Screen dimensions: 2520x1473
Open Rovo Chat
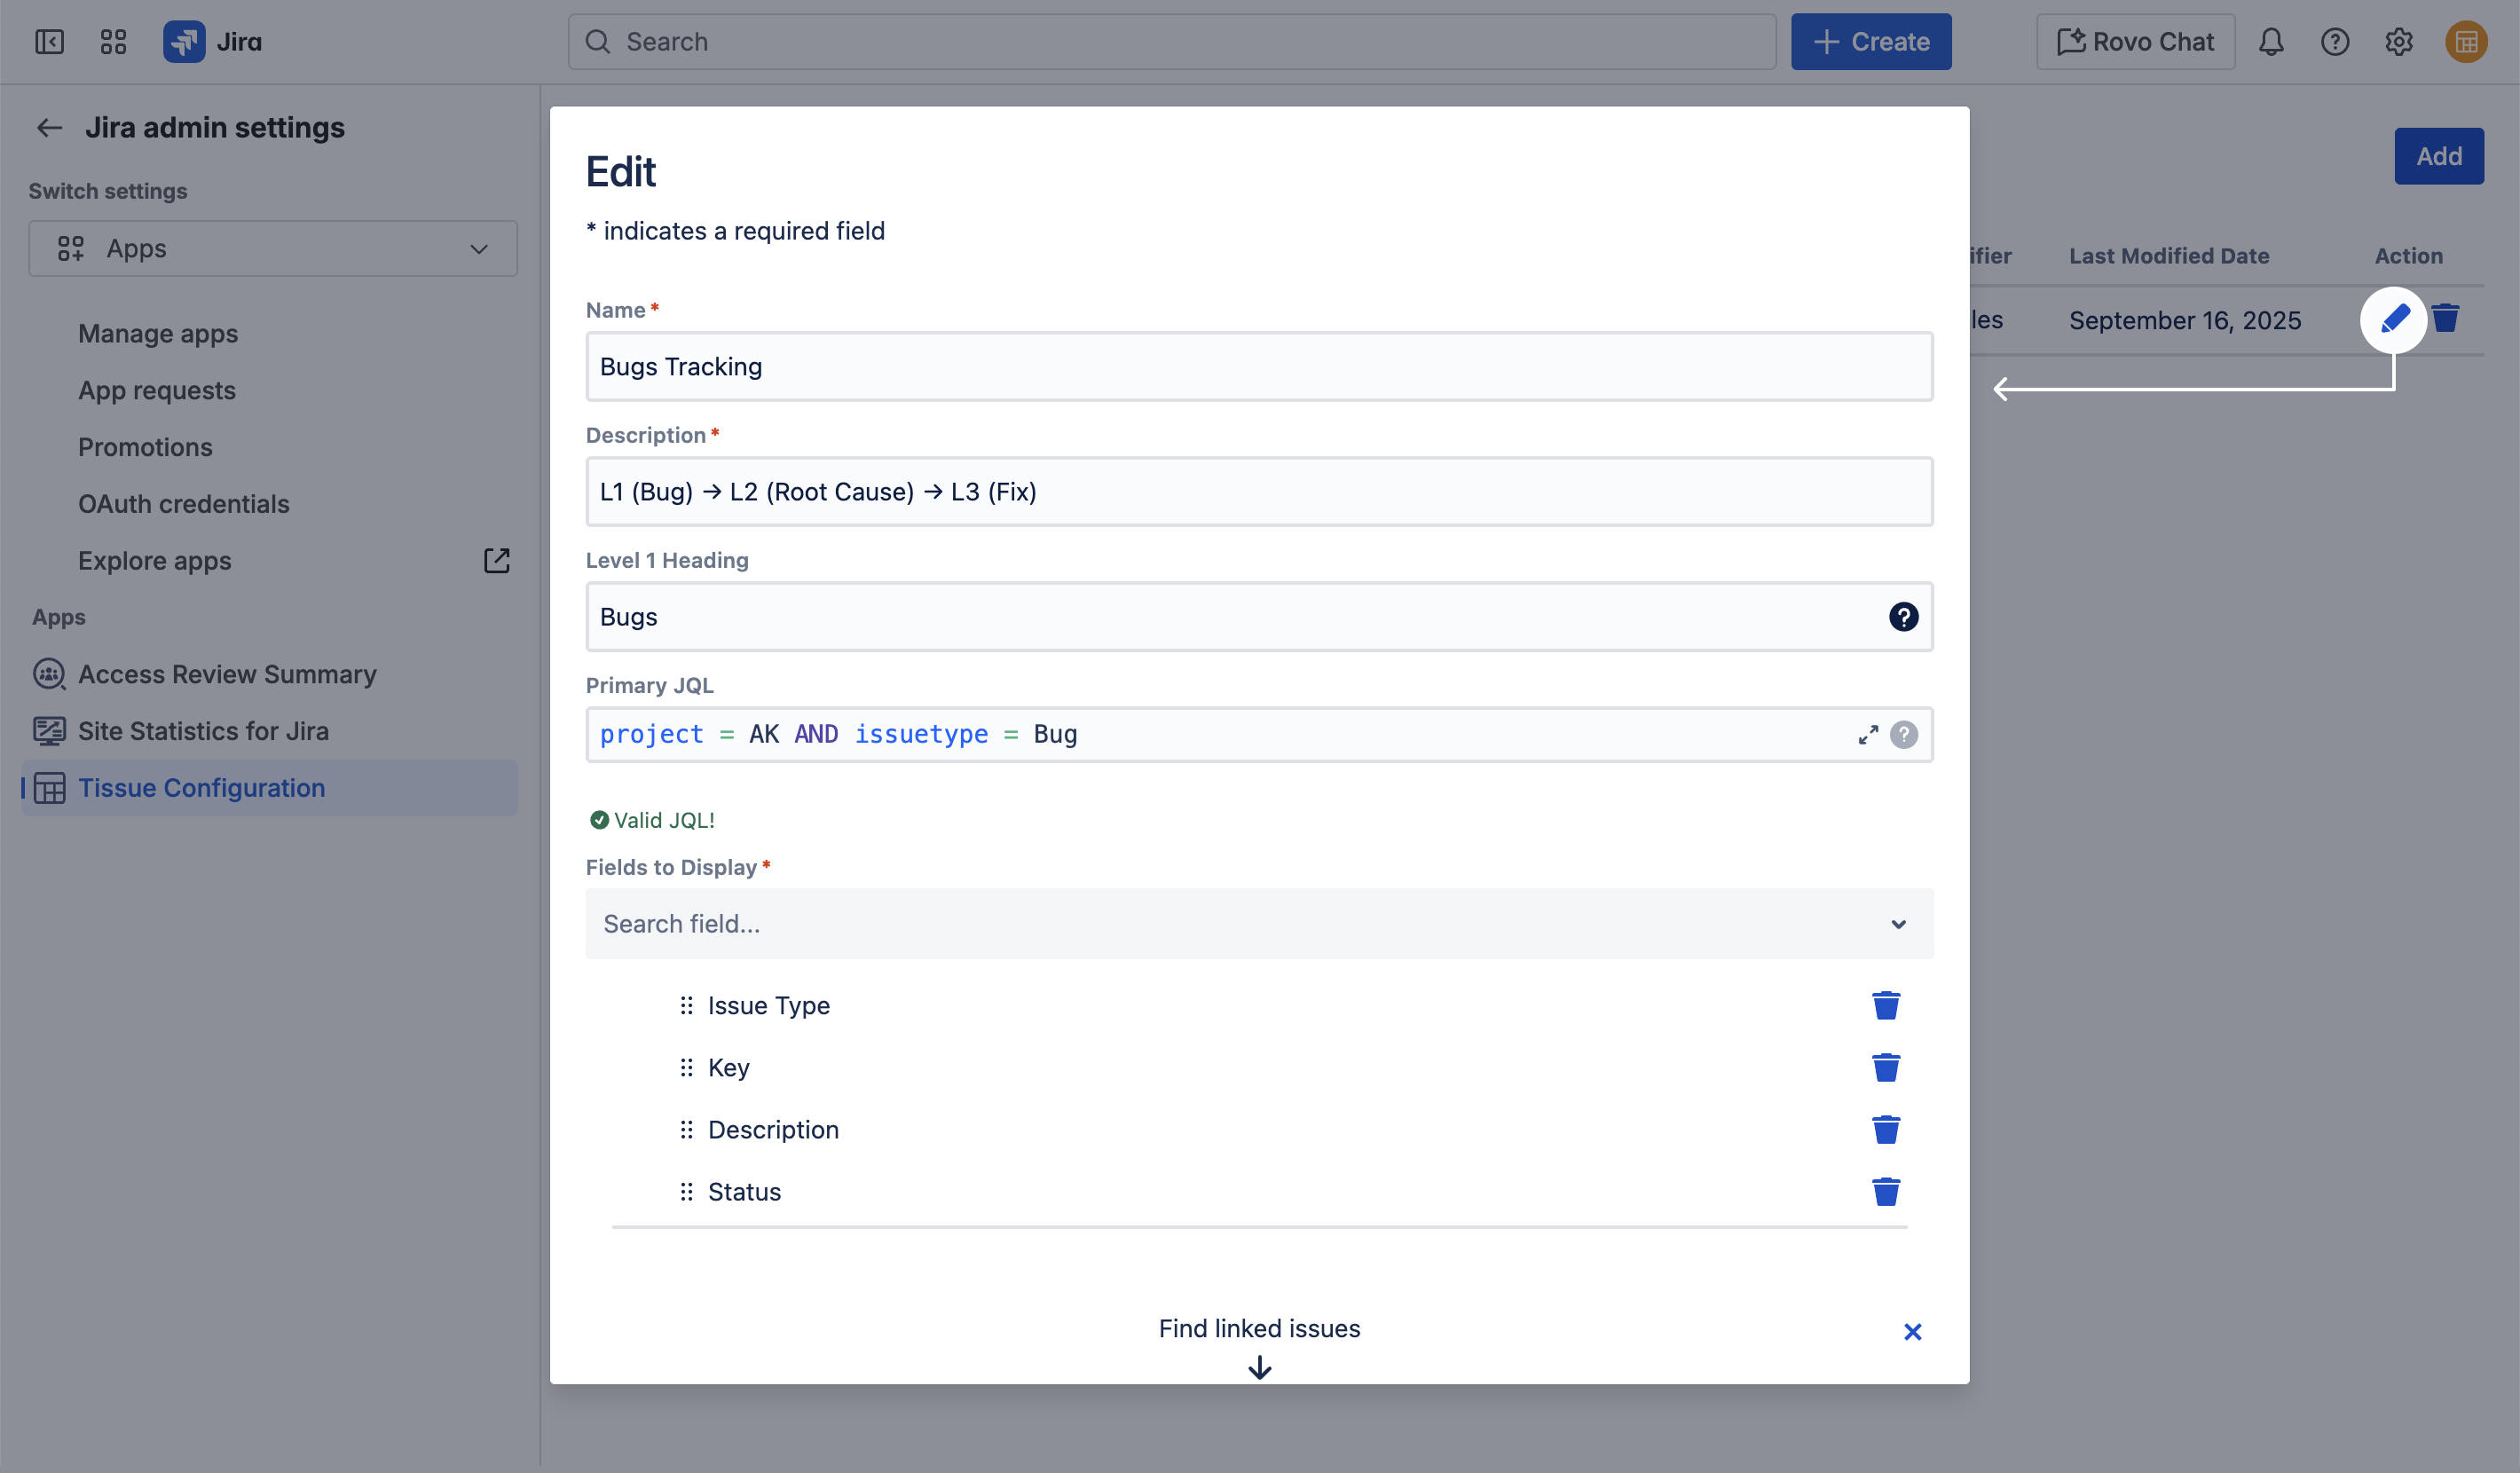click(x=2135, y=42)
